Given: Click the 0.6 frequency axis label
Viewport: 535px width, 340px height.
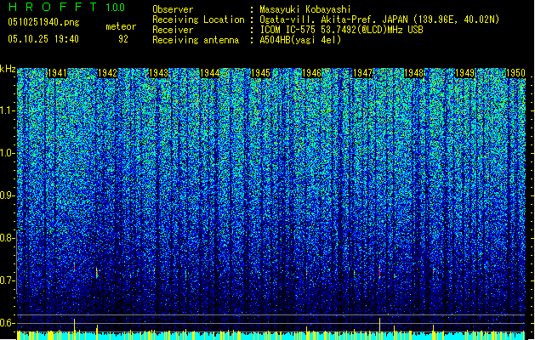Looking at the screenshot, I should tap(8, 323).
